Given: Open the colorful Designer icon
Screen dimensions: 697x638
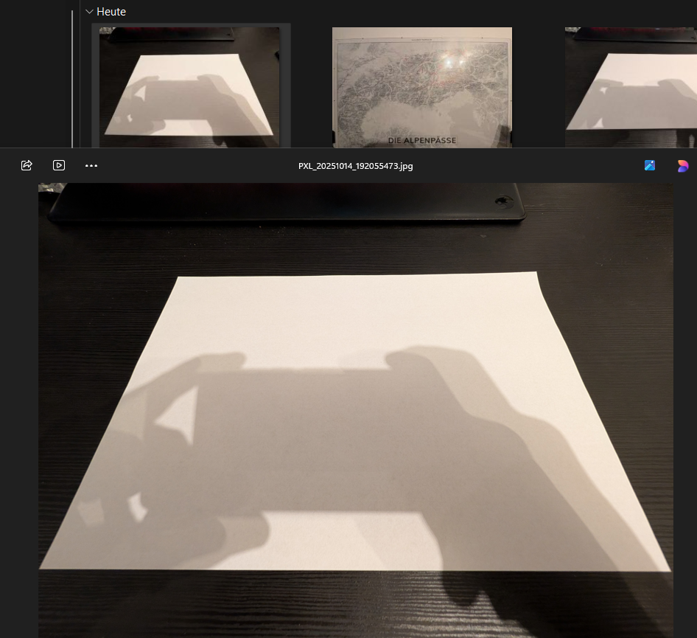Looking at the screenshot, I should click(683, 166).
